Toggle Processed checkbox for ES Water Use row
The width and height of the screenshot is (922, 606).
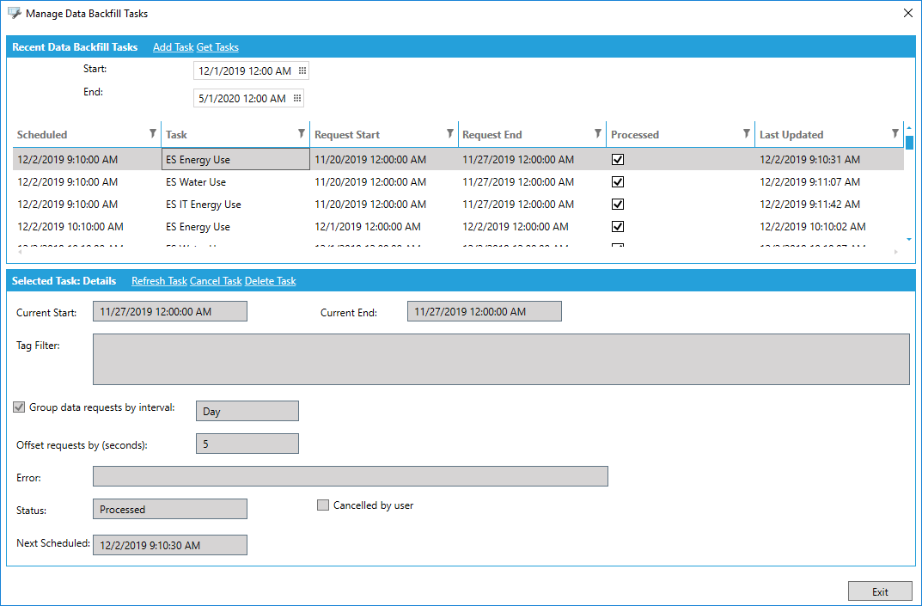[x=617, y=182]
